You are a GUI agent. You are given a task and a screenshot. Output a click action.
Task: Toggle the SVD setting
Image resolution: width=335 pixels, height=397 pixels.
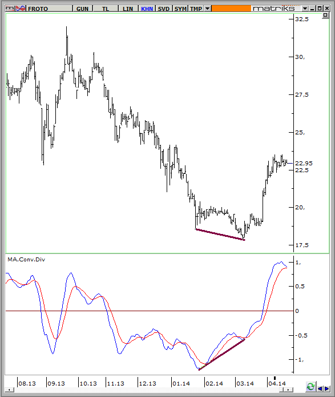click(x=164, y=9)
